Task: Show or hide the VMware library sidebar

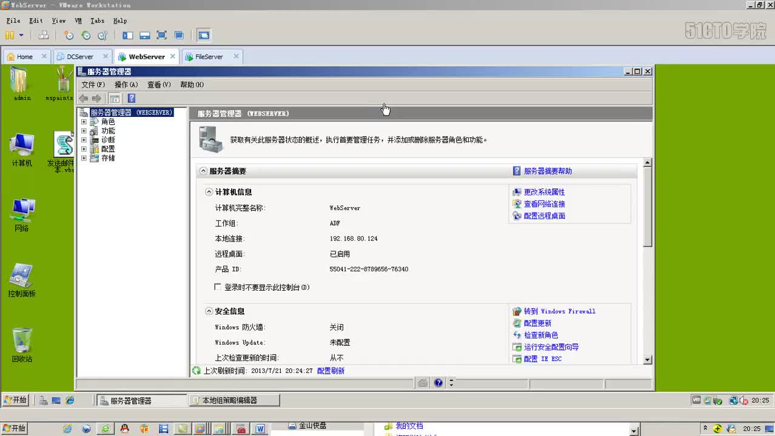Action: point(127,35)
